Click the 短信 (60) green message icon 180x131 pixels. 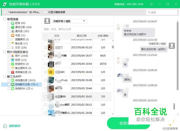pyautogui.click(x=13, y=23)
